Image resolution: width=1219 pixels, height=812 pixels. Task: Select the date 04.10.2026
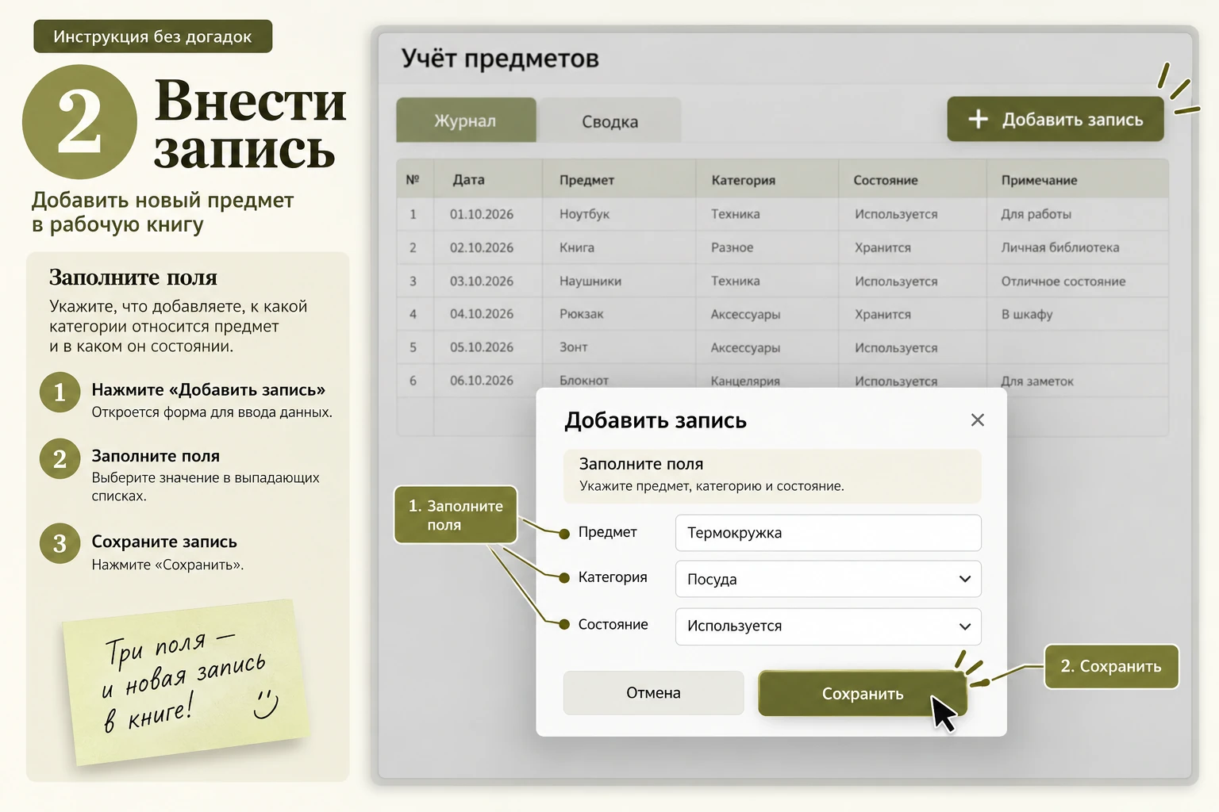(482, 314)
